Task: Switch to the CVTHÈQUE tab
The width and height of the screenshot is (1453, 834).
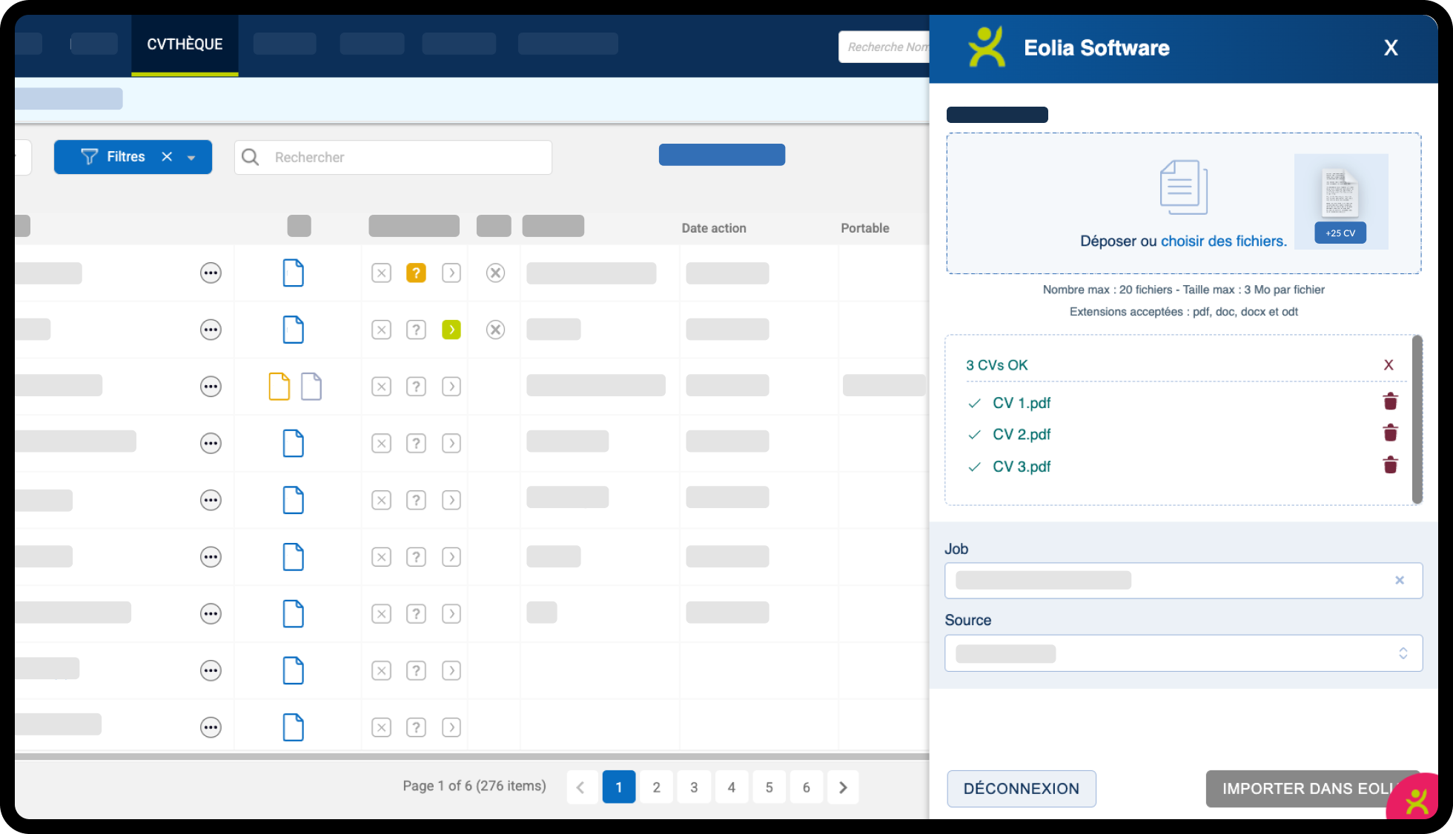Action: tap(185, 44)
